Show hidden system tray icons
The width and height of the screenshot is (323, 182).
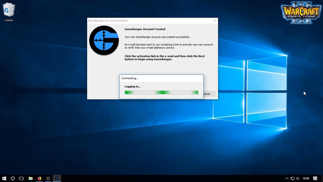[287, 178]
